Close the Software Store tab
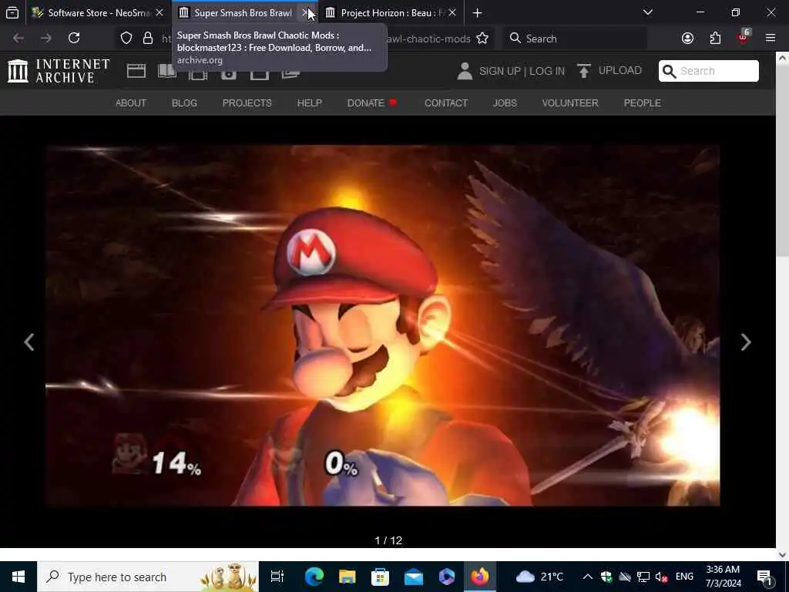789x592 pixels. click(159, 12)
